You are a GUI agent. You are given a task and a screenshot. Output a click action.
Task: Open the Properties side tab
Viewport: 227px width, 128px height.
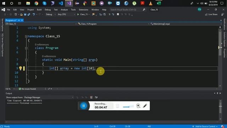225,53
